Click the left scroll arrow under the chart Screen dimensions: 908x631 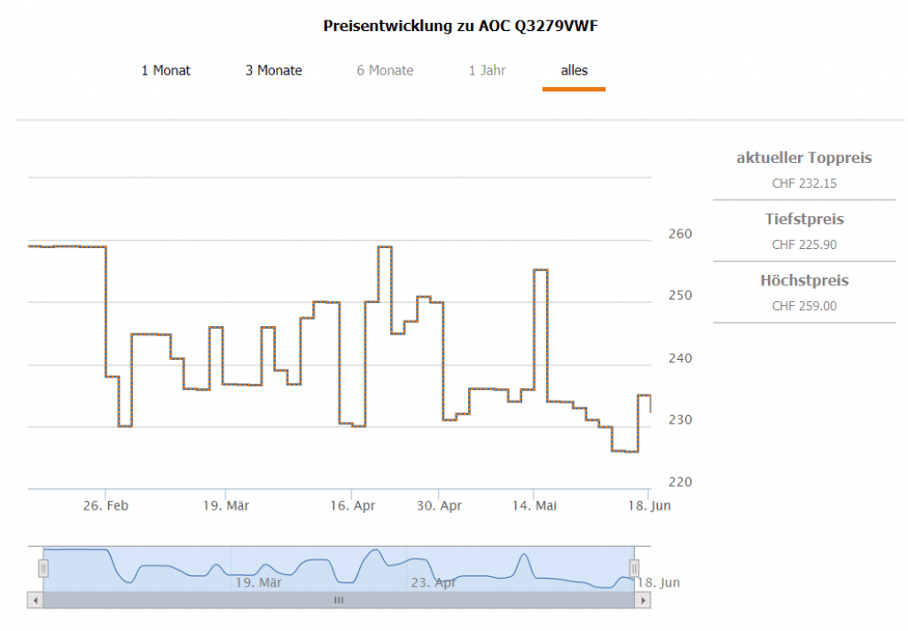(35, 600)
